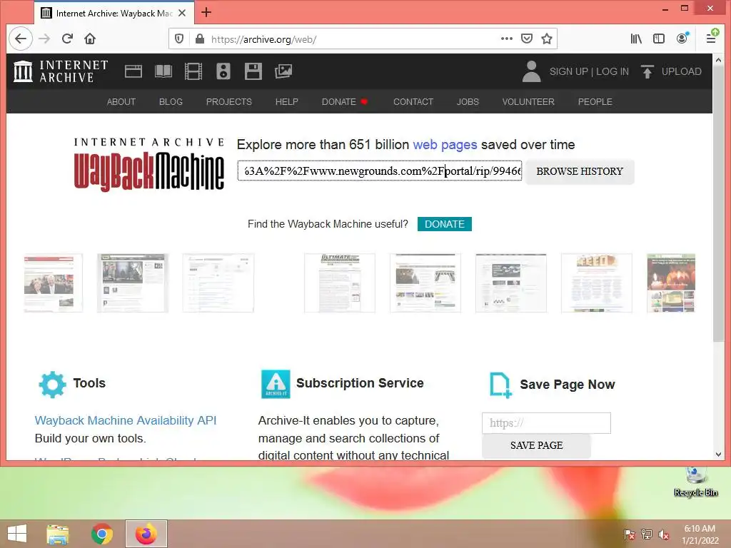Open the DONATE menu item

pos(345,101)
